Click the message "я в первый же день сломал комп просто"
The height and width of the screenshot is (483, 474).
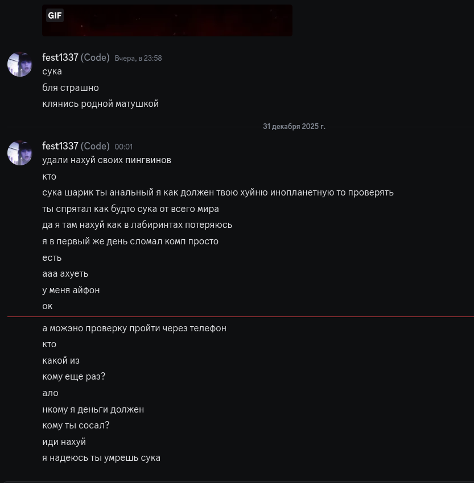(130, 241)
